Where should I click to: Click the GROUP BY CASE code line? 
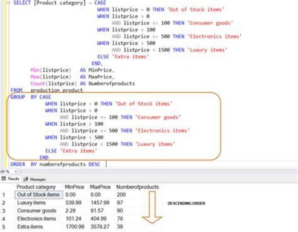click(31, 97)
